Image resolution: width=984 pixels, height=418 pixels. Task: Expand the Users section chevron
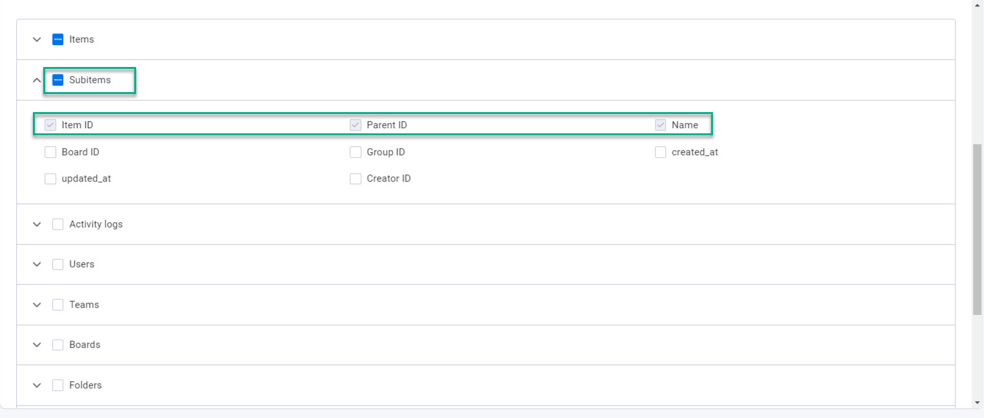37,265
